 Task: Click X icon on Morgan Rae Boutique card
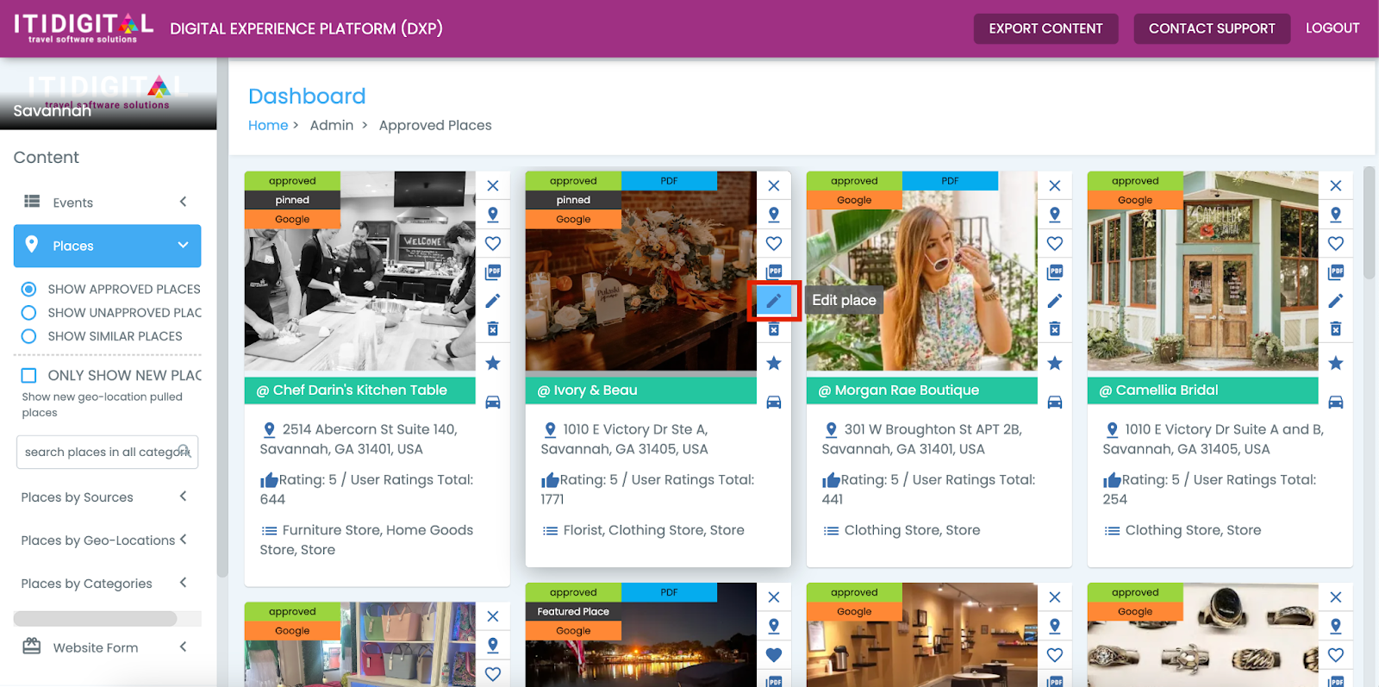[1055, 185]
